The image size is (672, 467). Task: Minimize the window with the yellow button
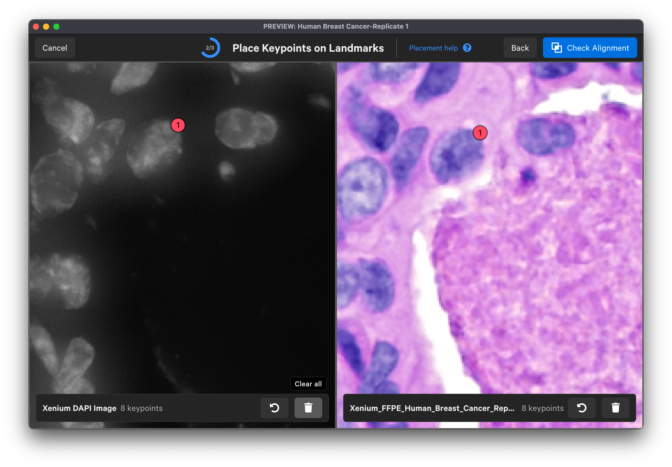pos(46,27)
